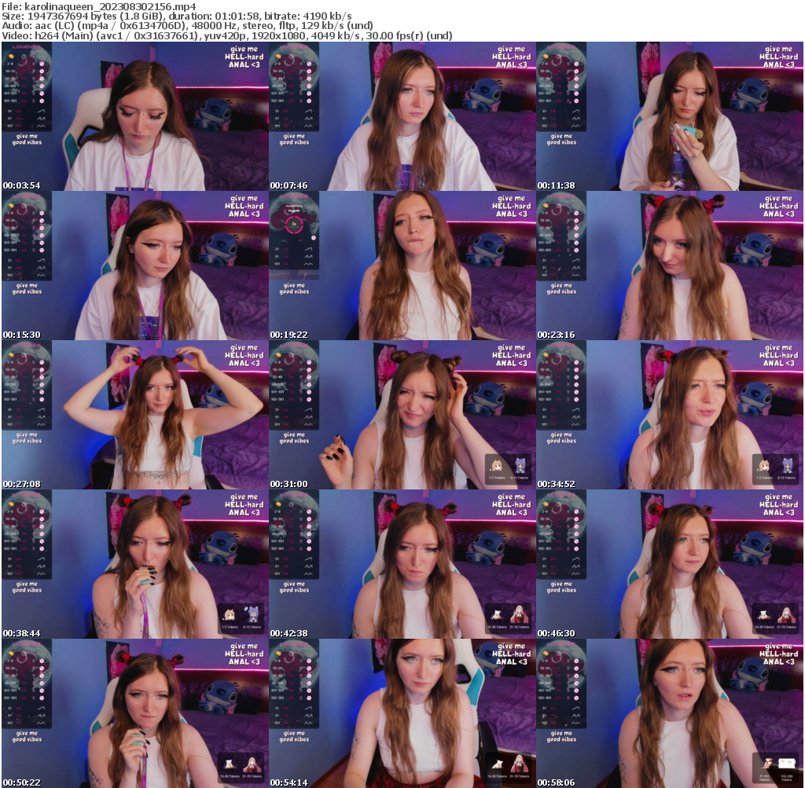Toggle the prohibition badge on the 2-9 token row
Viewport: 805px width, 788px height.
(x=42, y=64)
